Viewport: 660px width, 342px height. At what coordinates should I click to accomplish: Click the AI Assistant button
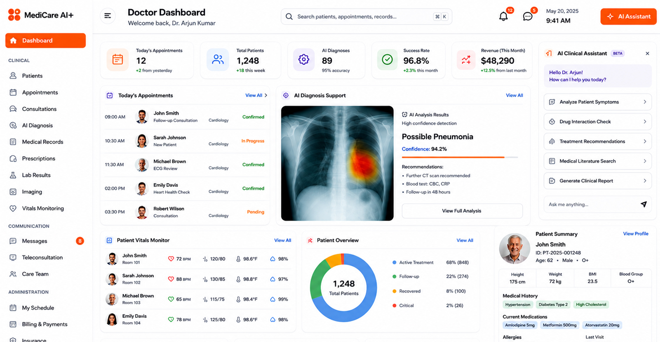coord(628,17)
